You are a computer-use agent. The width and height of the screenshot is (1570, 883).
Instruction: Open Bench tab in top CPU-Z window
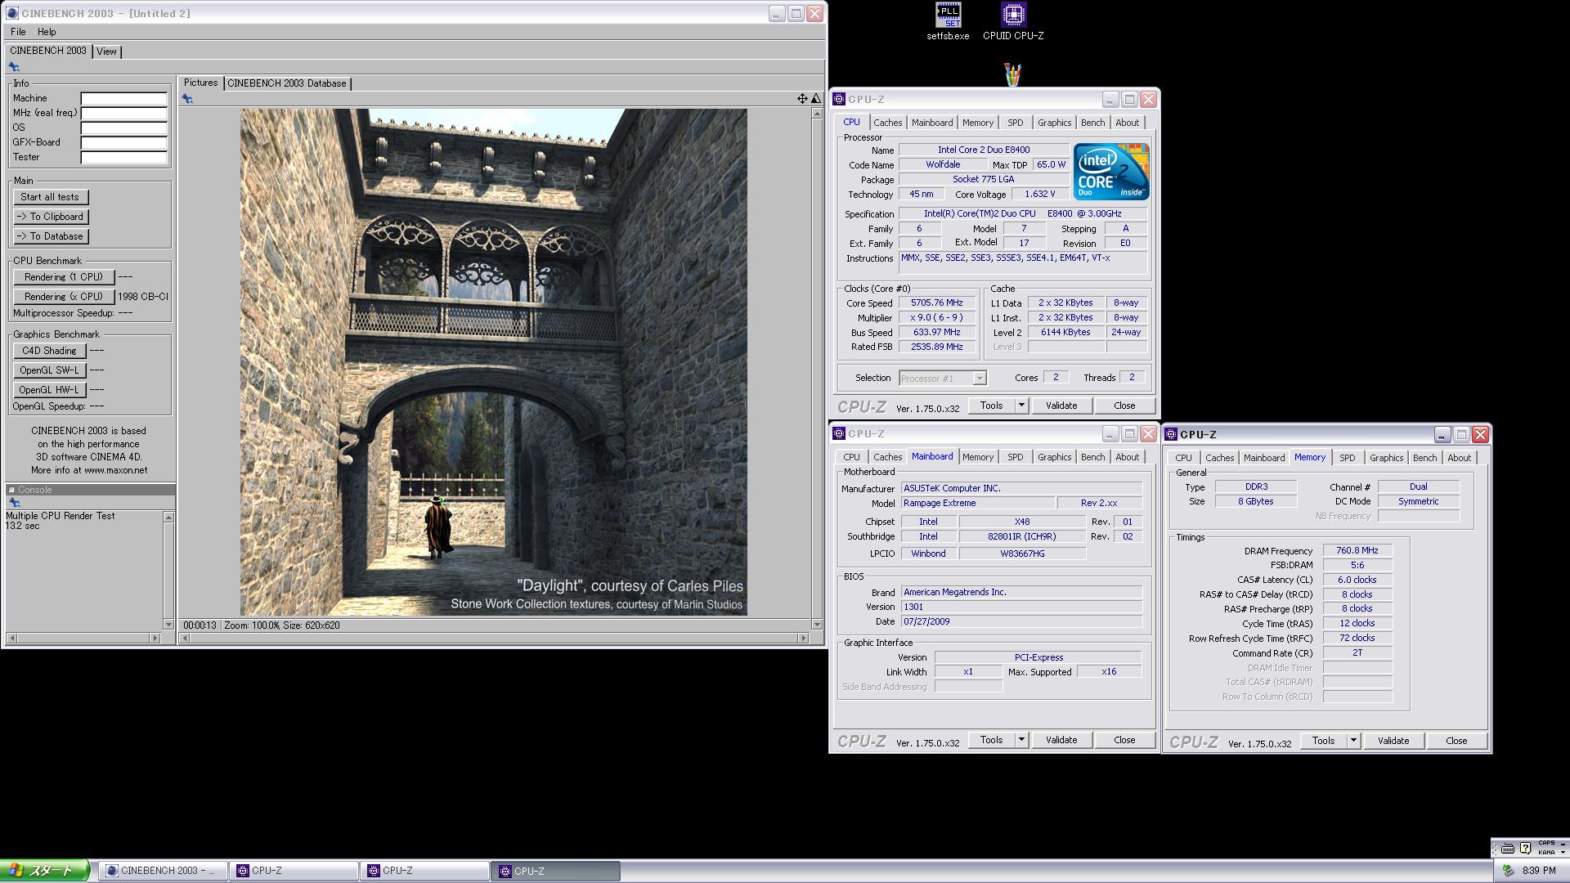(1092, 123)
